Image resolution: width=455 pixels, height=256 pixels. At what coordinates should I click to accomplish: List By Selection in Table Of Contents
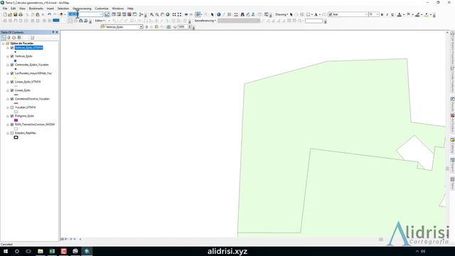[x=19, y=38]
